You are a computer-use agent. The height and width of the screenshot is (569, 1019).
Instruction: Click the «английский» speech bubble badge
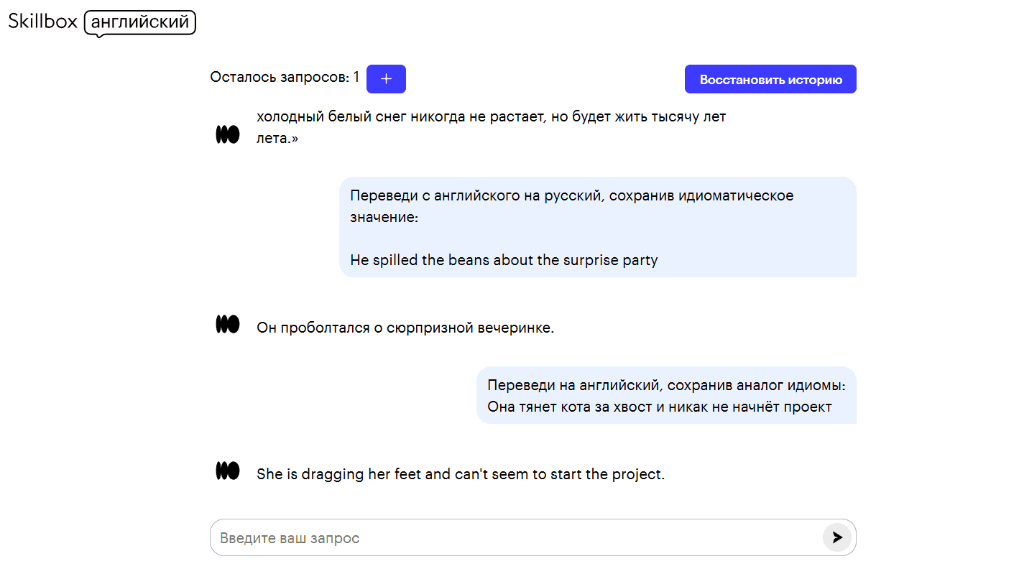[140, 22]
